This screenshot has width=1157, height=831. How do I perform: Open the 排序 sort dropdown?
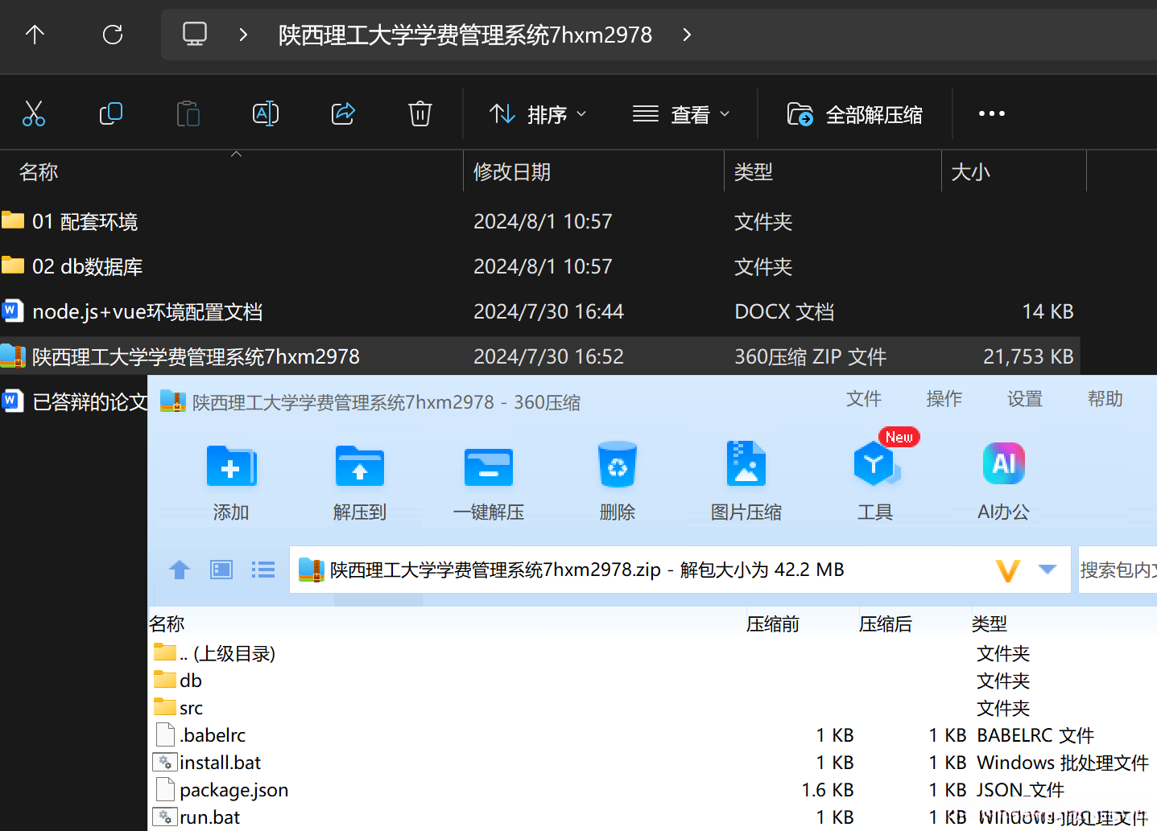point(538,114)
